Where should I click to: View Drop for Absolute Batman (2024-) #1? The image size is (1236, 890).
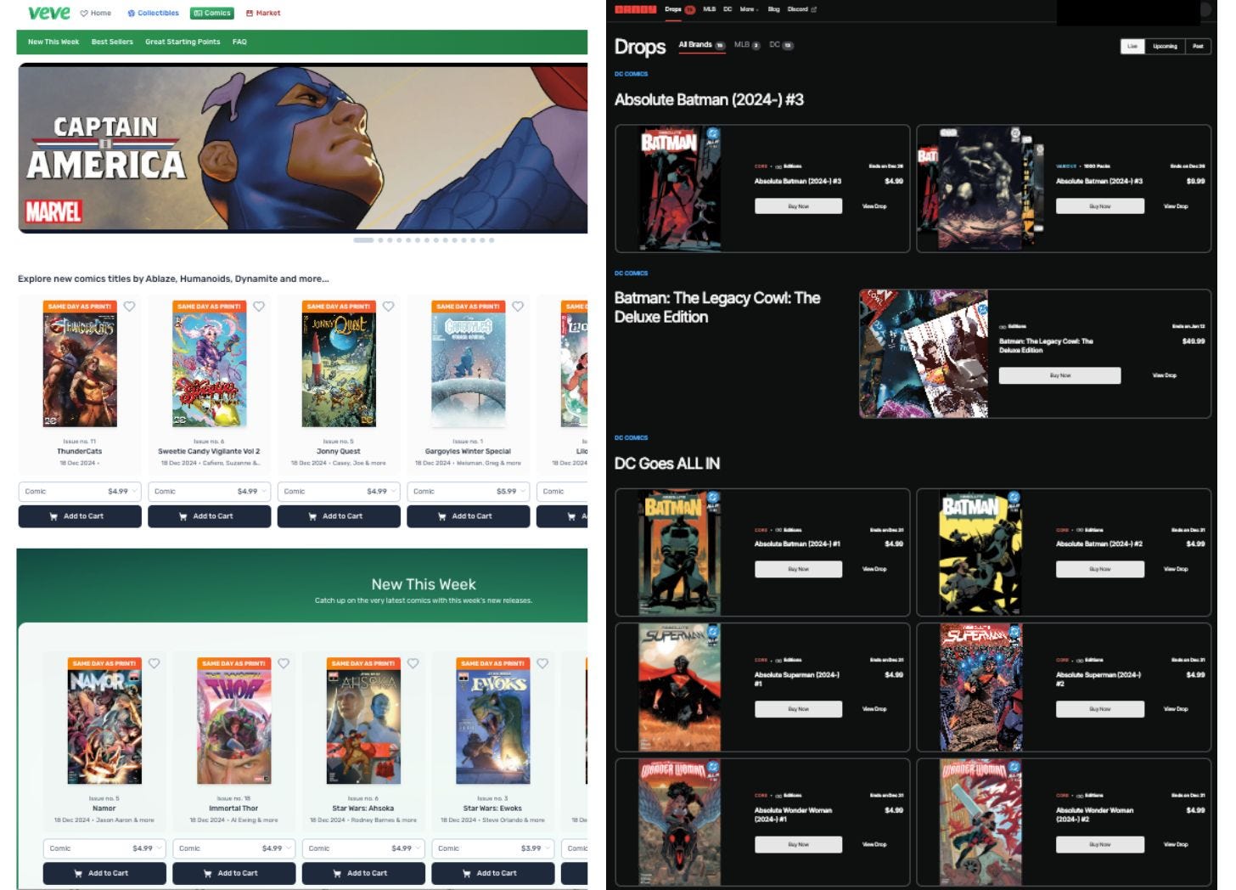click(x=874, y=569)
